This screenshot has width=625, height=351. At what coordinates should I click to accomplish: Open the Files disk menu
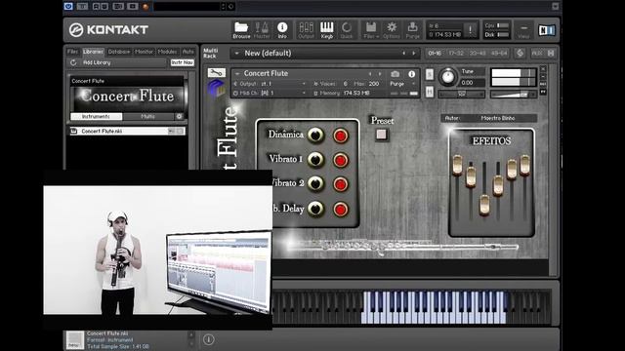[371, 30]
